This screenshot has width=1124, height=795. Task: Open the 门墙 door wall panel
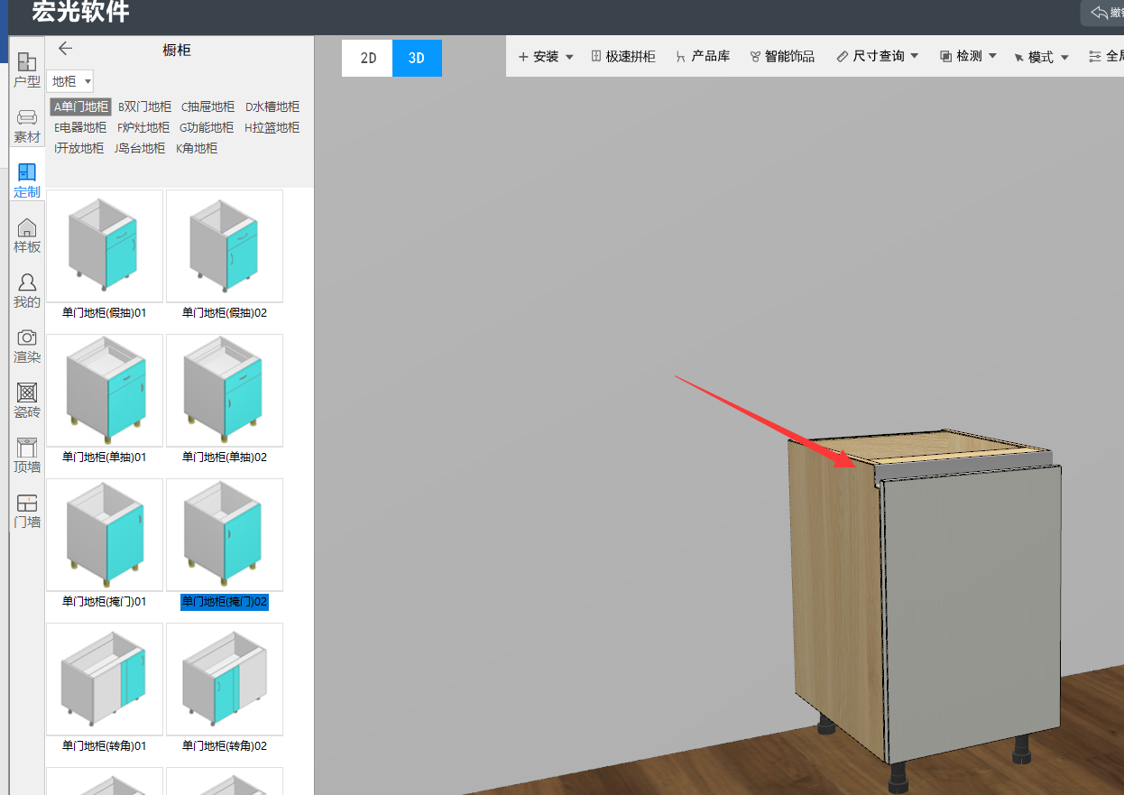[x=27, y=511]
